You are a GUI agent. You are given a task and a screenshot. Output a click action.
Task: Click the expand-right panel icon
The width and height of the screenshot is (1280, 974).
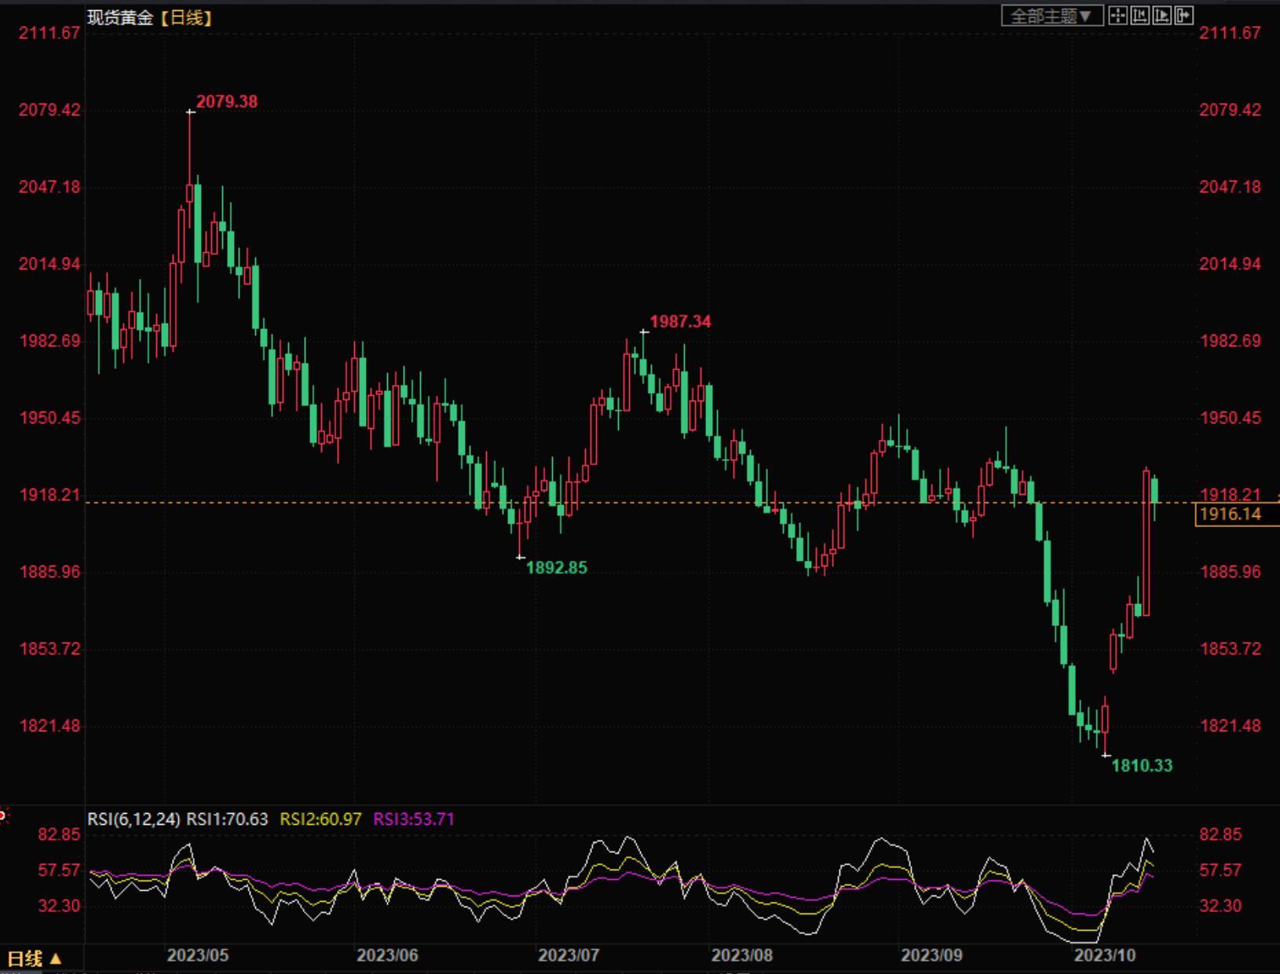point(1183,16)
